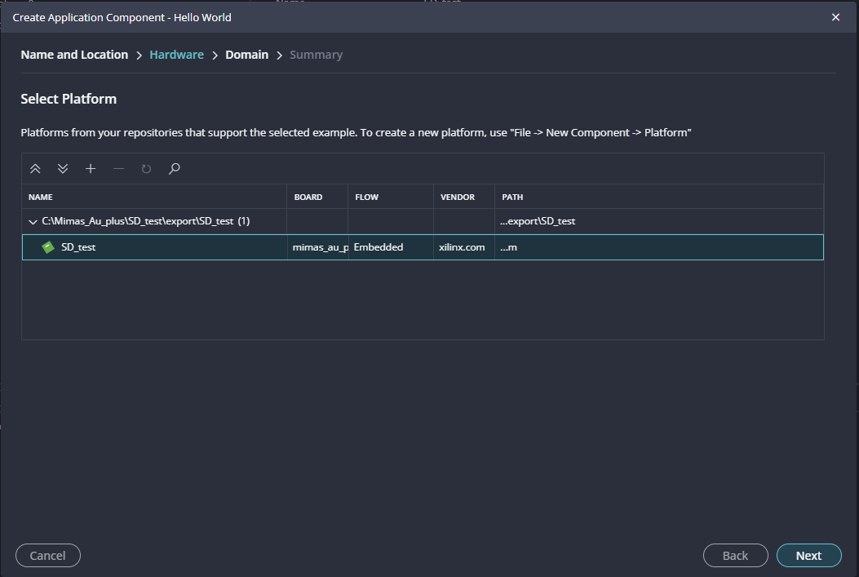Click the BOARD column header
859x577 pixels.
pyautogui.click(x=308, y=197)
